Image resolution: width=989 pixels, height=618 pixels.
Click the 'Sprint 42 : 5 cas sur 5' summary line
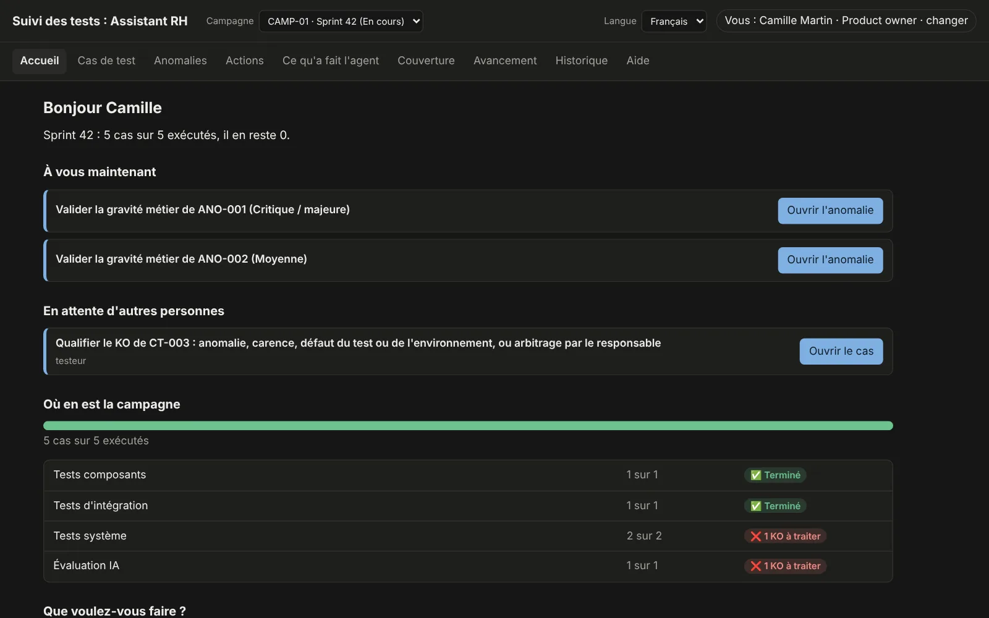166,135
